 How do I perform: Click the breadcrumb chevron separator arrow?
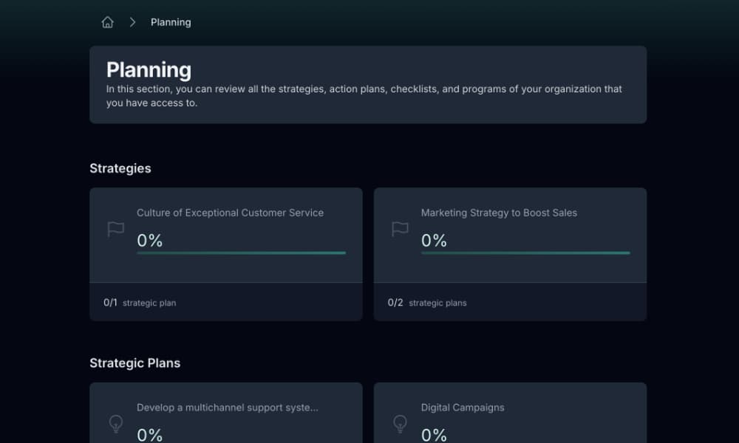click(x=132, y=22)
